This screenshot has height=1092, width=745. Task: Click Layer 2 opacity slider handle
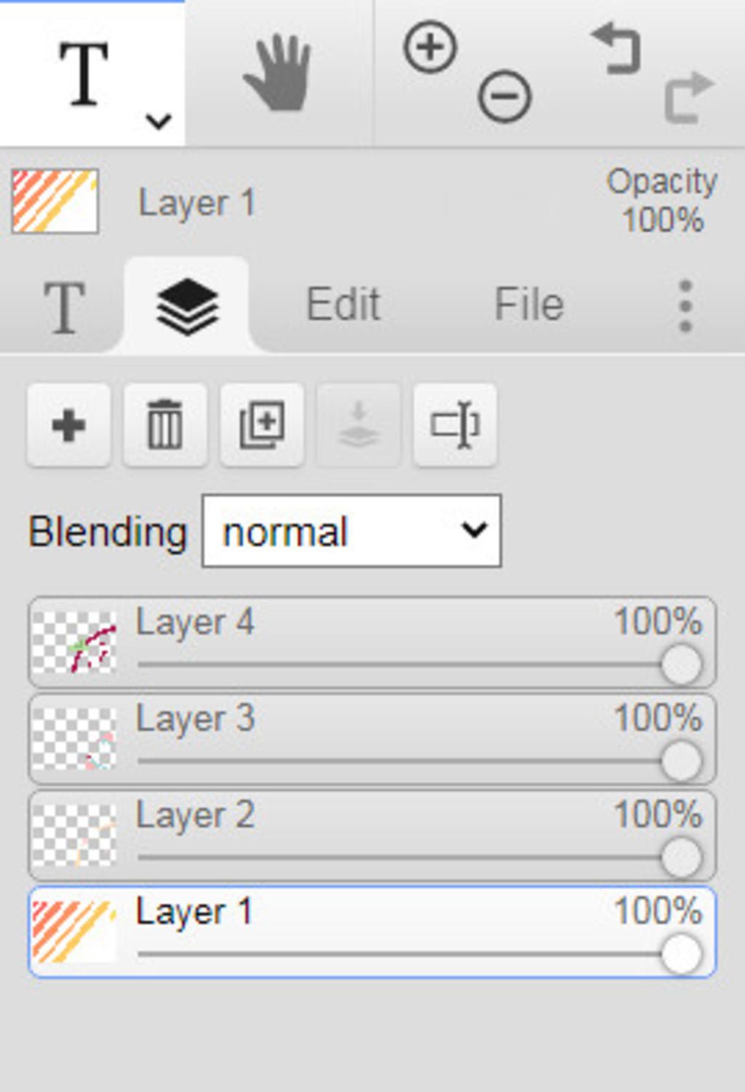tap(682, 857)
